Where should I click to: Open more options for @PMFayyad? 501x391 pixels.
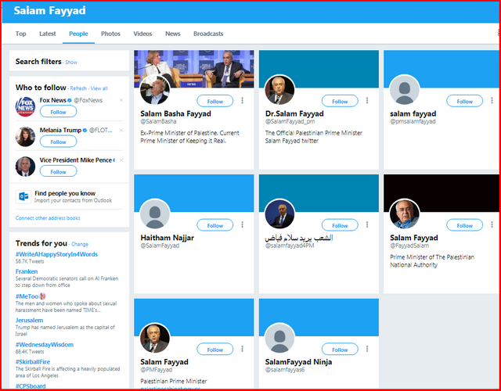(x=242, y=349)
